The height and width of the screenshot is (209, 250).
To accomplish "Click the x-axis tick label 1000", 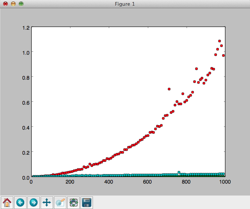I will (225, 182).
